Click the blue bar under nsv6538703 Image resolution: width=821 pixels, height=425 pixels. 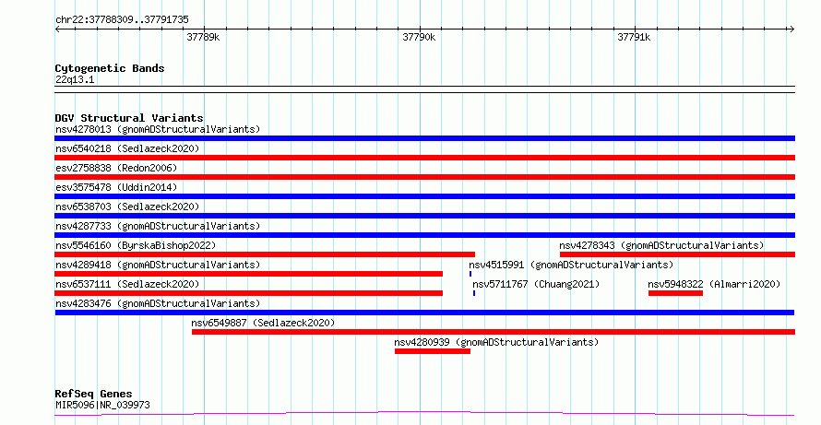coord(424,216)
